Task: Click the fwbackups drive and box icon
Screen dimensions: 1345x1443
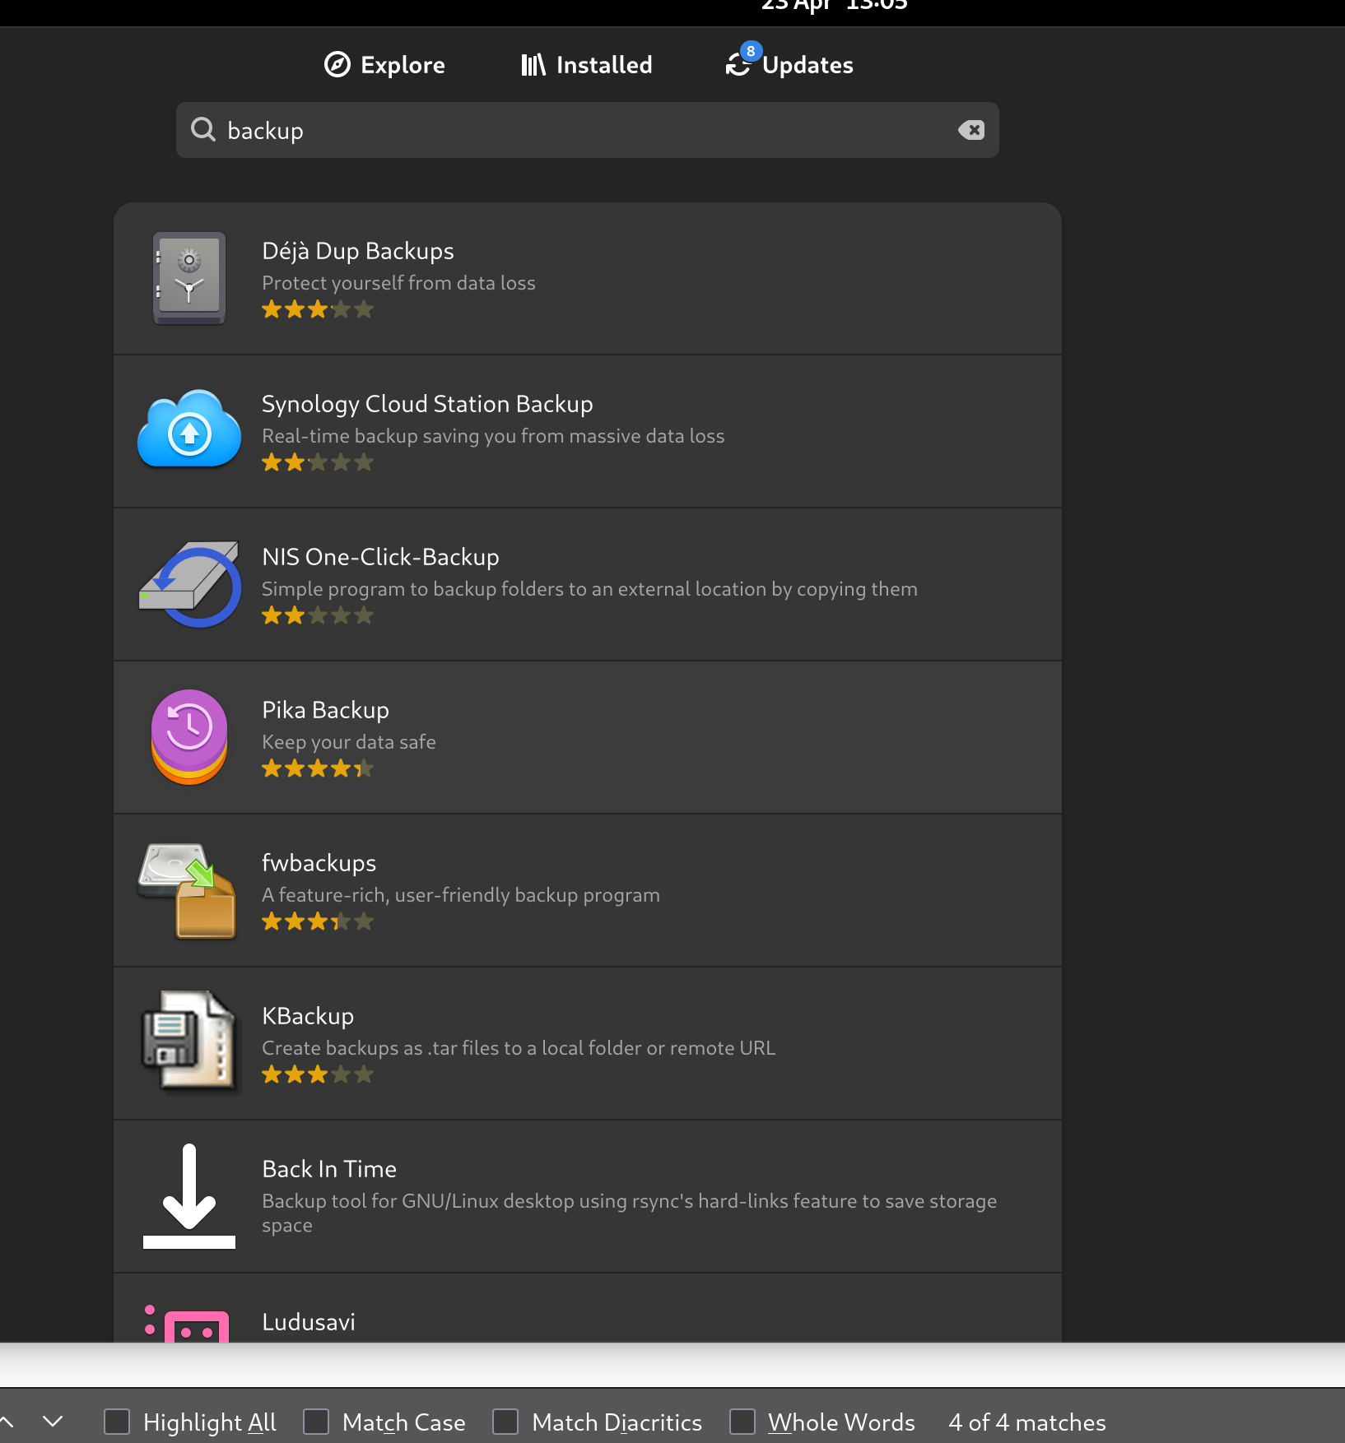Action: click(x=188, y=891)
